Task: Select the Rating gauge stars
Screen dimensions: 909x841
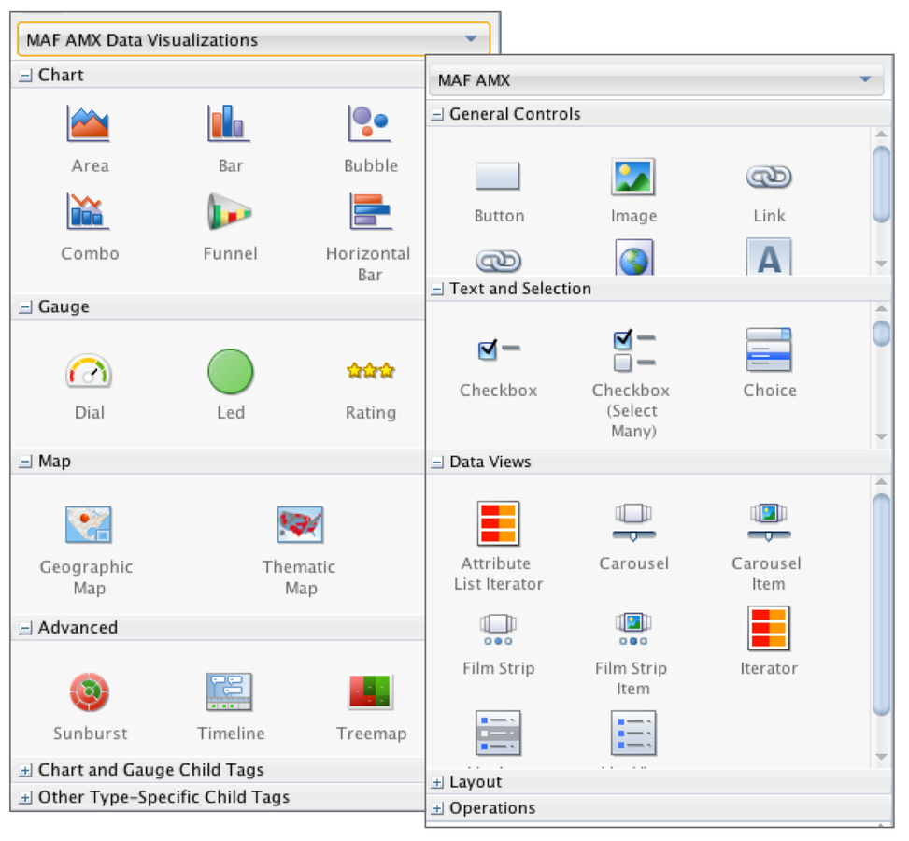Action: (371, 370)
